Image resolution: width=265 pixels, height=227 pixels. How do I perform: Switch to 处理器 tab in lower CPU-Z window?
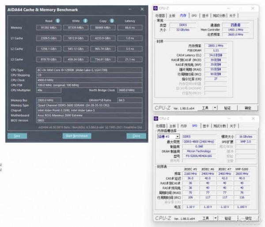[161, 126]
